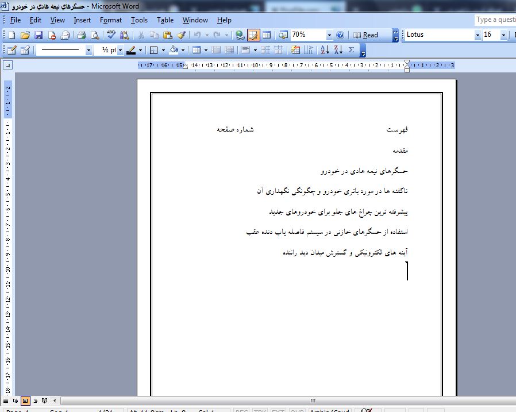Click the Open folder icon
Viewport: 516px width, 412px height.
[25, 35]
